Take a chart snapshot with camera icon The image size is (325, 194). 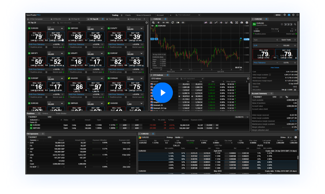point(242,23)
